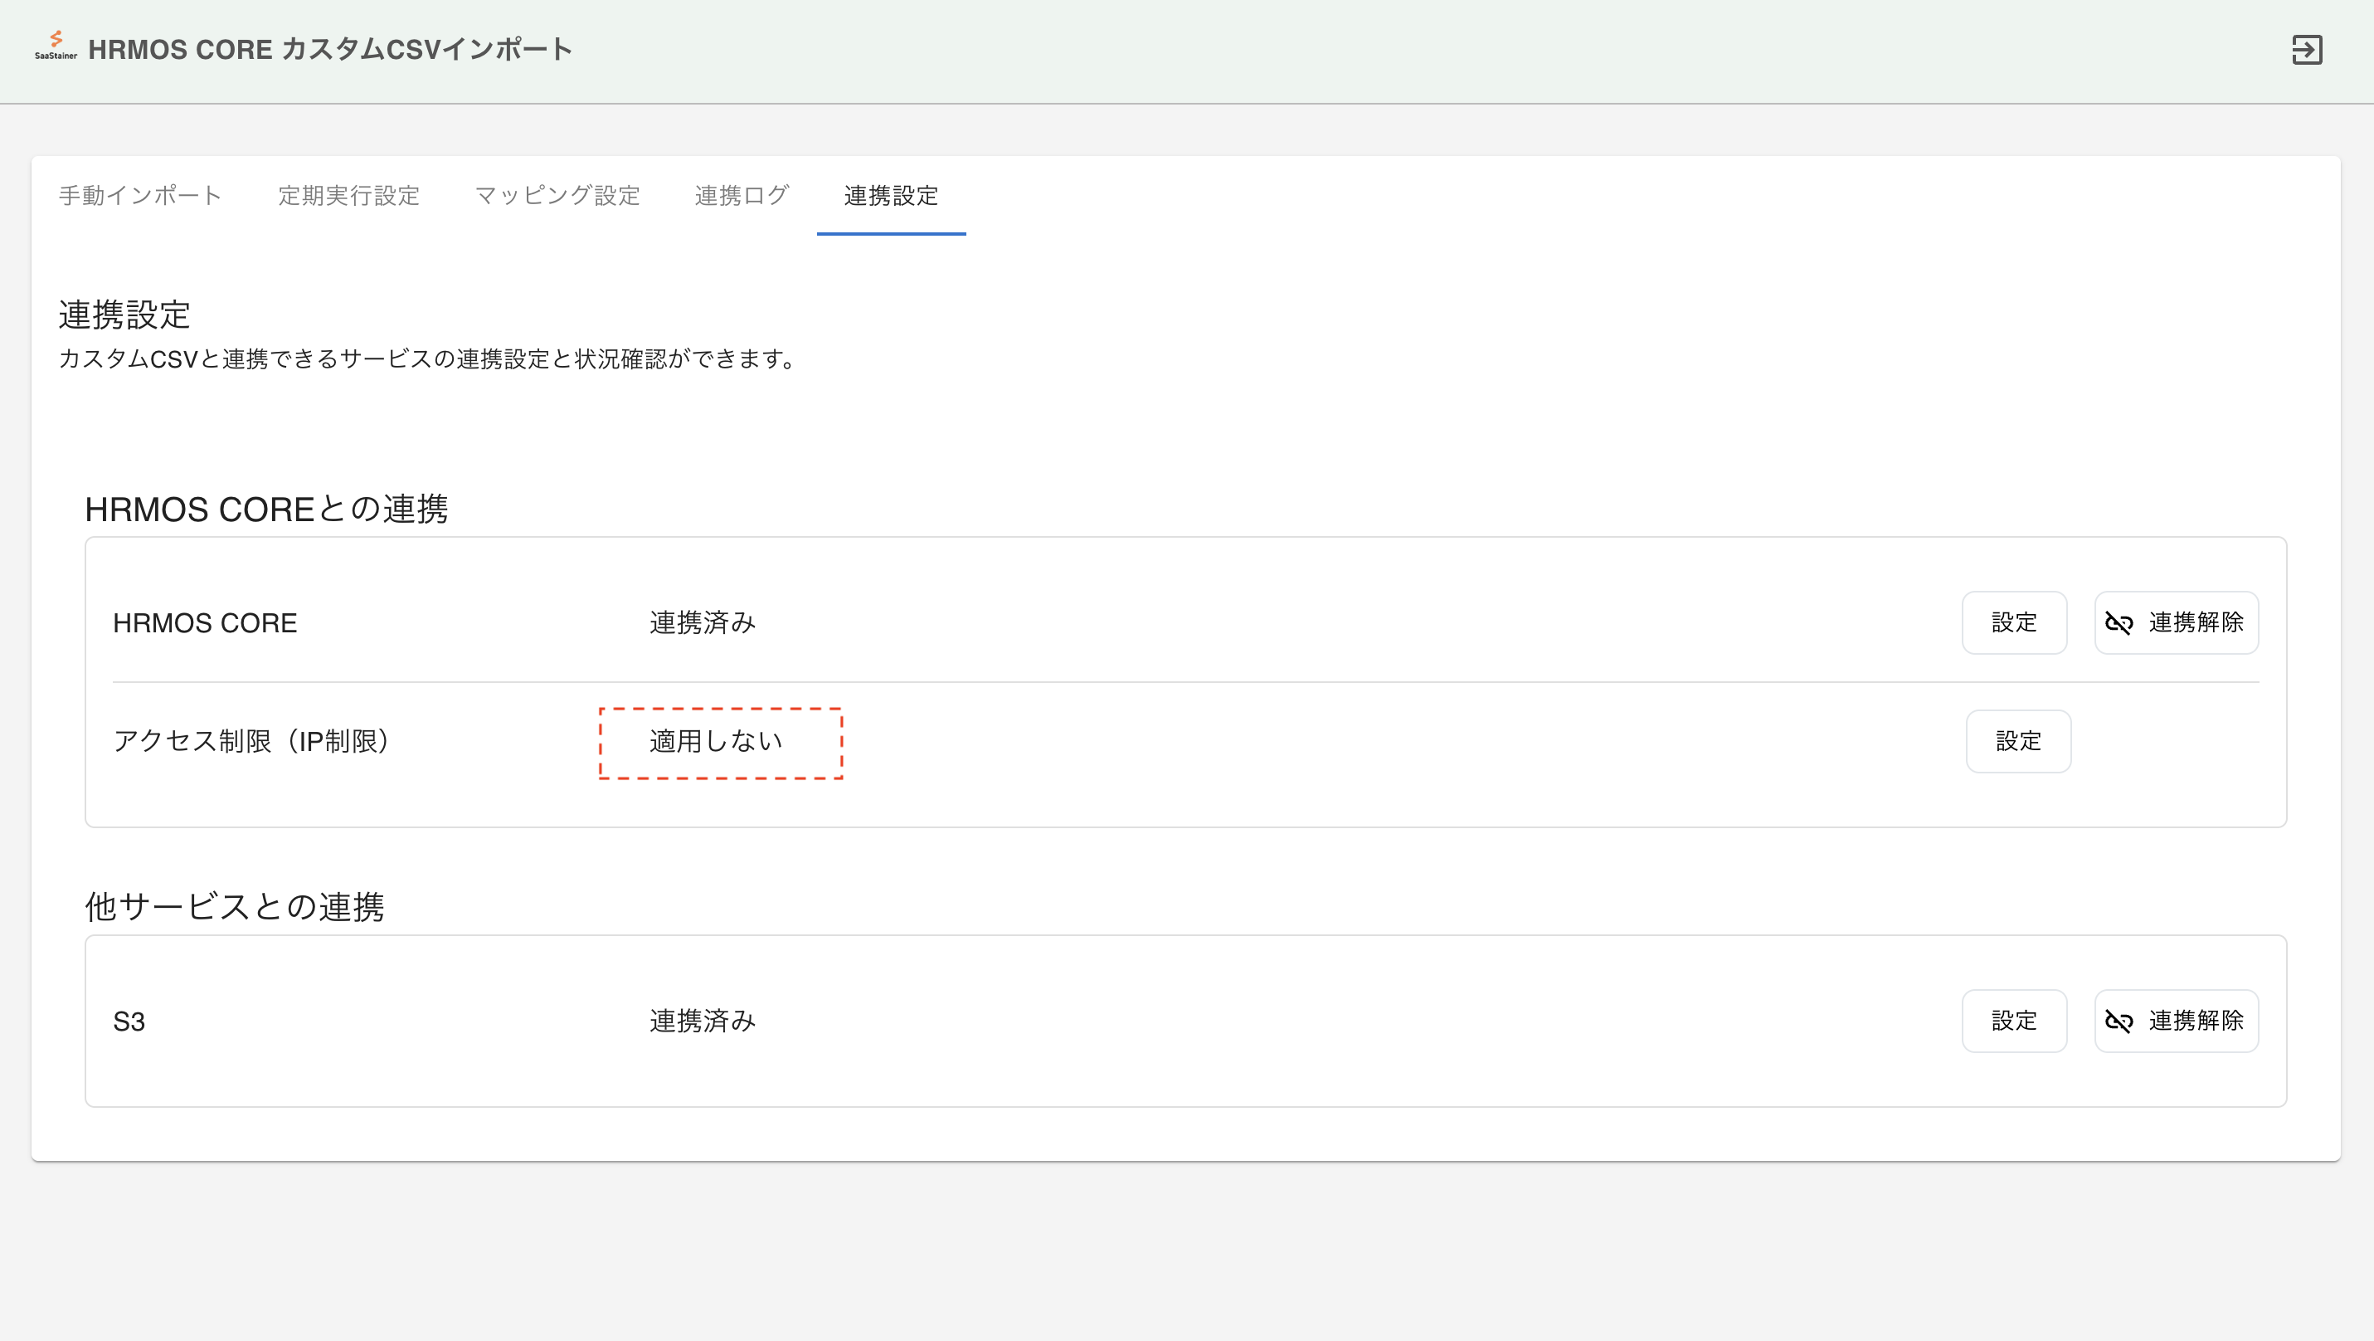Click the 連携済み status in the HRMOS CORE row
Image resolution: width=2374 pixels, height=1341 pixels.
coord(703,623)
